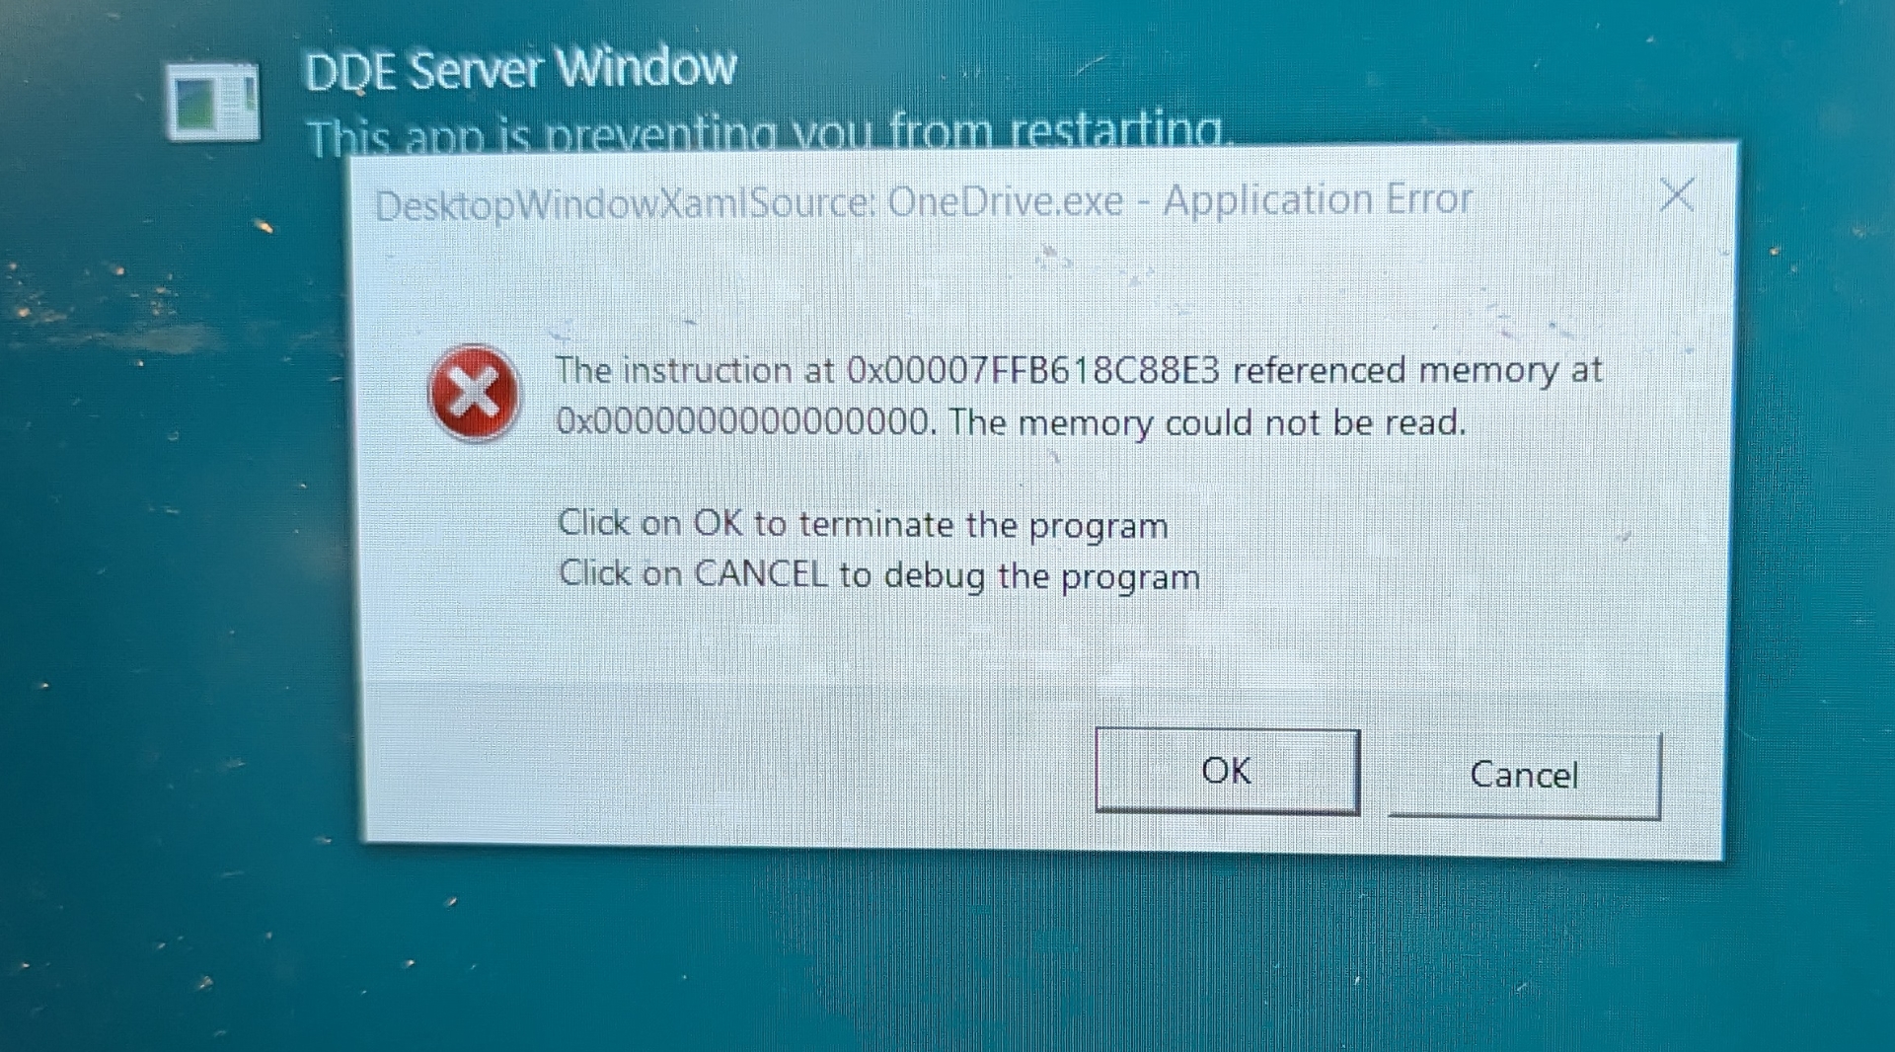Click the 'referenced memory at' text
Screen dimensions: 1895x1052
tap(1417, 370)
